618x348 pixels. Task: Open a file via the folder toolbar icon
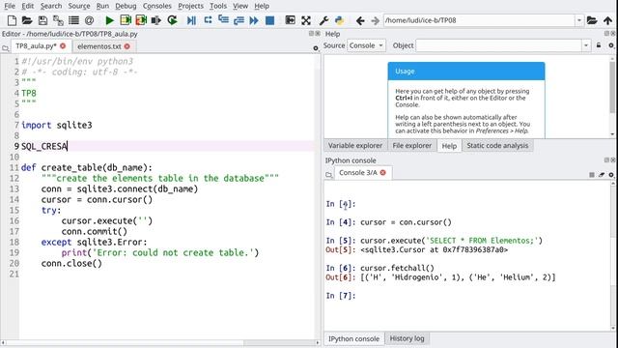(x=27, y=20)
